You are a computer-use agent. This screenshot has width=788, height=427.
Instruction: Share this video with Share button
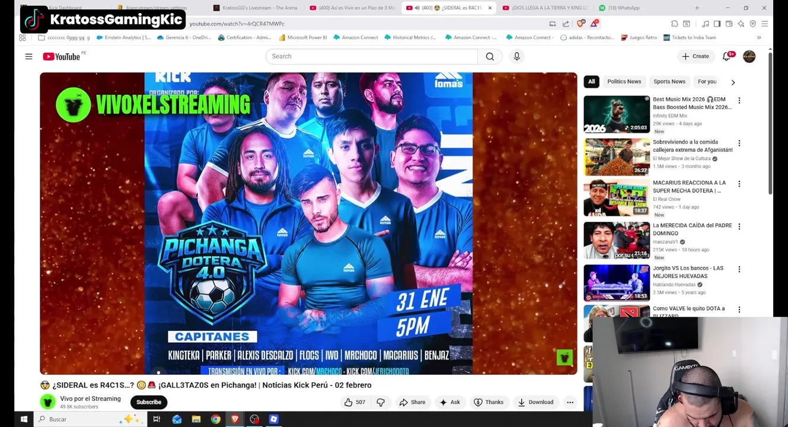(412, 402)
